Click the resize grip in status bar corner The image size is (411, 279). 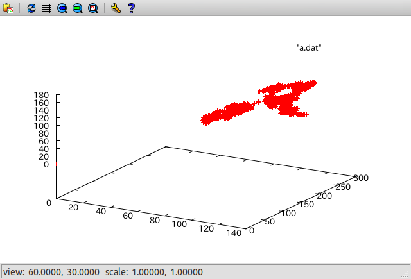pyautogui.click(x=405, y=273)
